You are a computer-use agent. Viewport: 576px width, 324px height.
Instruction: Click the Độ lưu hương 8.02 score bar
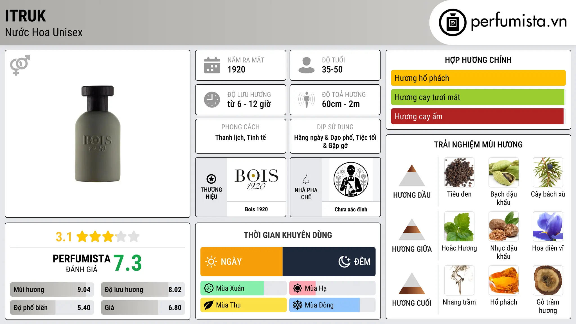click(143, 290)
